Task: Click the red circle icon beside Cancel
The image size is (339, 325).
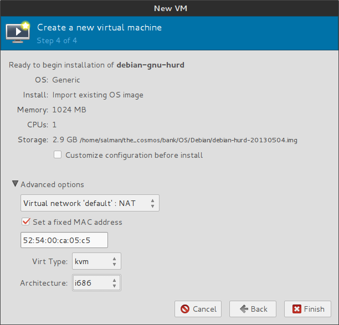Action: pos(185,309)
